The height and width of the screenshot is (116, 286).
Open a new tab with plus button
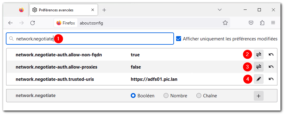pyautogui.click(x=104, y=10)
